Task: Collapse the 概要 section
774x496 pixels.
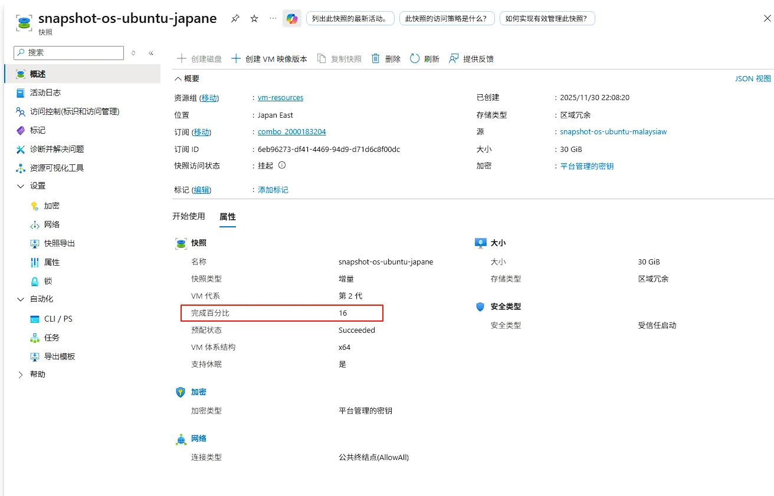Action: click(x=179, y=78)
